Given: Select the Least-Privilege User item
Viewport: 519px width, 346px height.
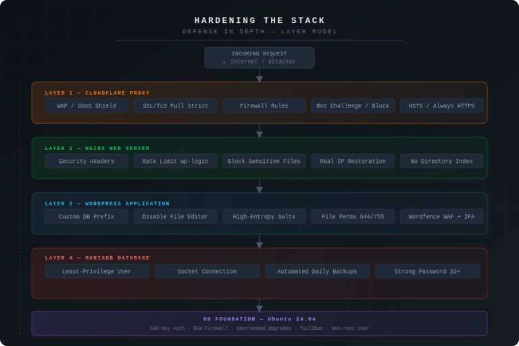Looking at the screenshot, I should coord(97,272).
